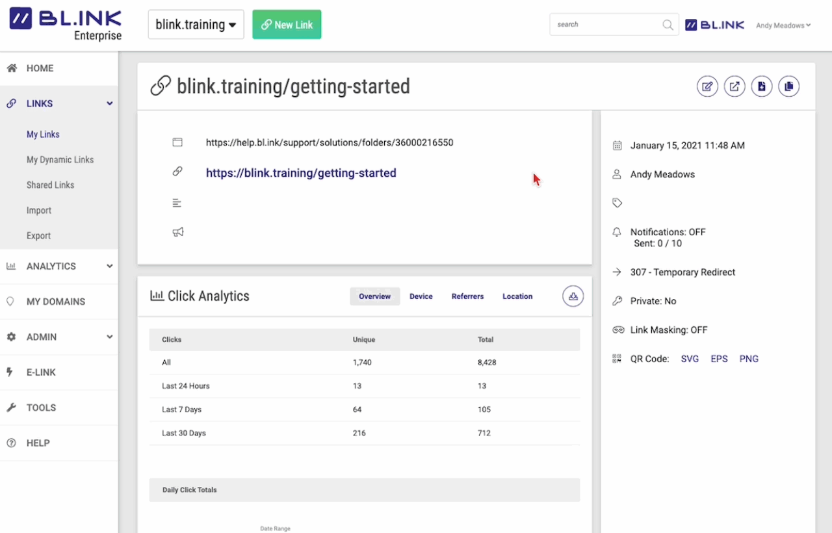
Task: Collapse the Links sidebar section
Action: click(x=110, y=103)
